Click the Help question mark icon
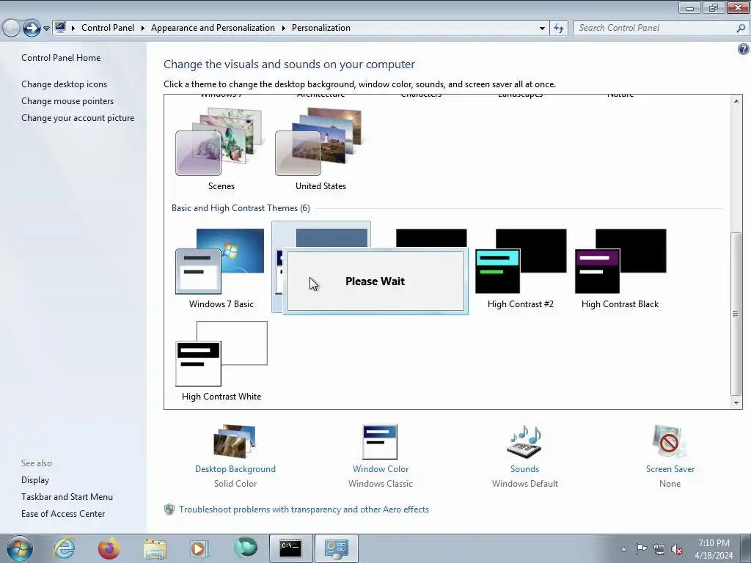This screenshot has height=563, width=751. click(744, 49)
